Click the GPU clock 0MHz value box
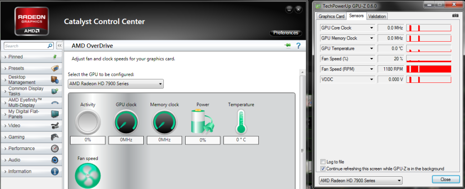This screenshot has width=465, height=189. click(126, 140)
